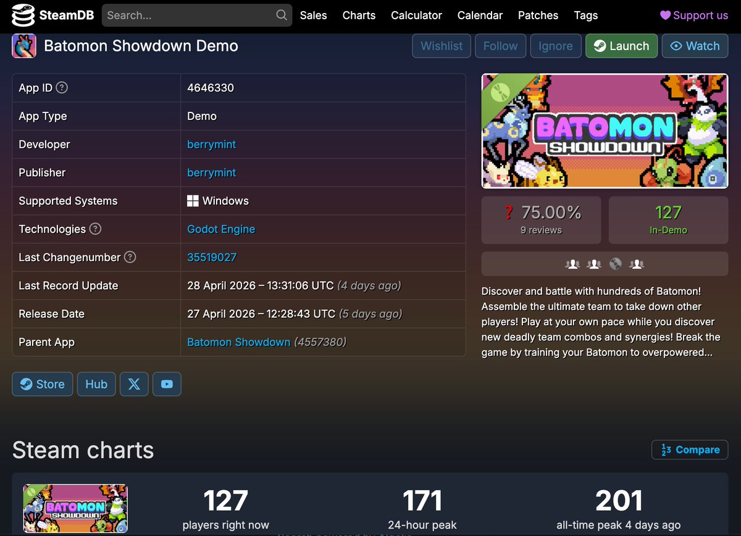Click the Batomon Showdown header image
Viewport: 741px width, 536px height.
point(605,131)
